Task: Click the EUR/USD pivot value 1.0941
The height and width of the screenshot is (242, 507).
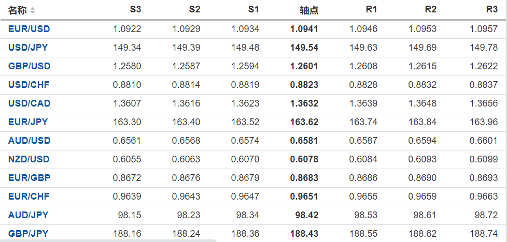Action: click(304, 29)
